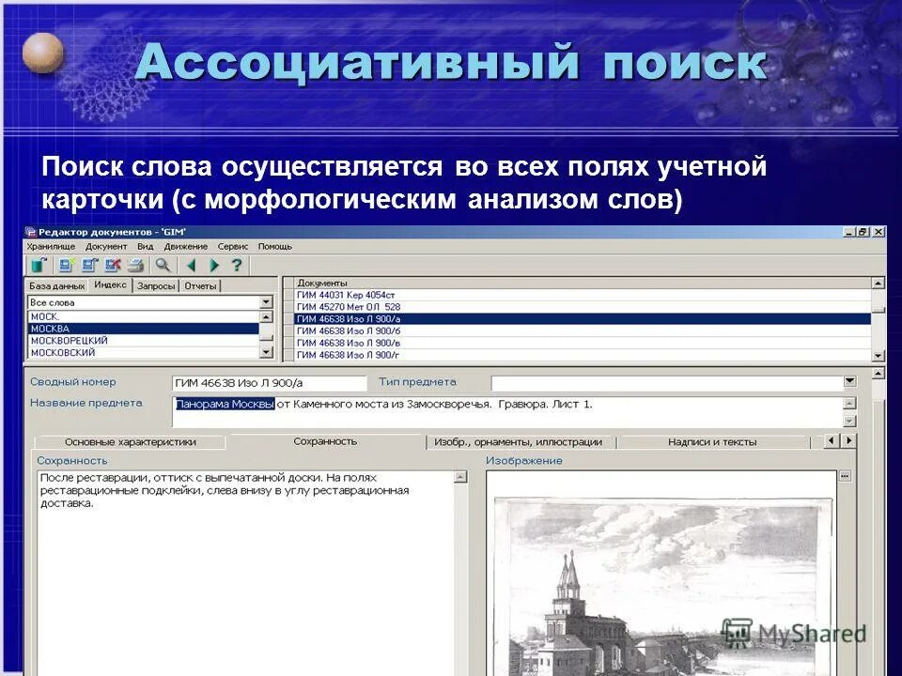
Task: Click the edit document toolbar icon
Action: coord(90,264)
